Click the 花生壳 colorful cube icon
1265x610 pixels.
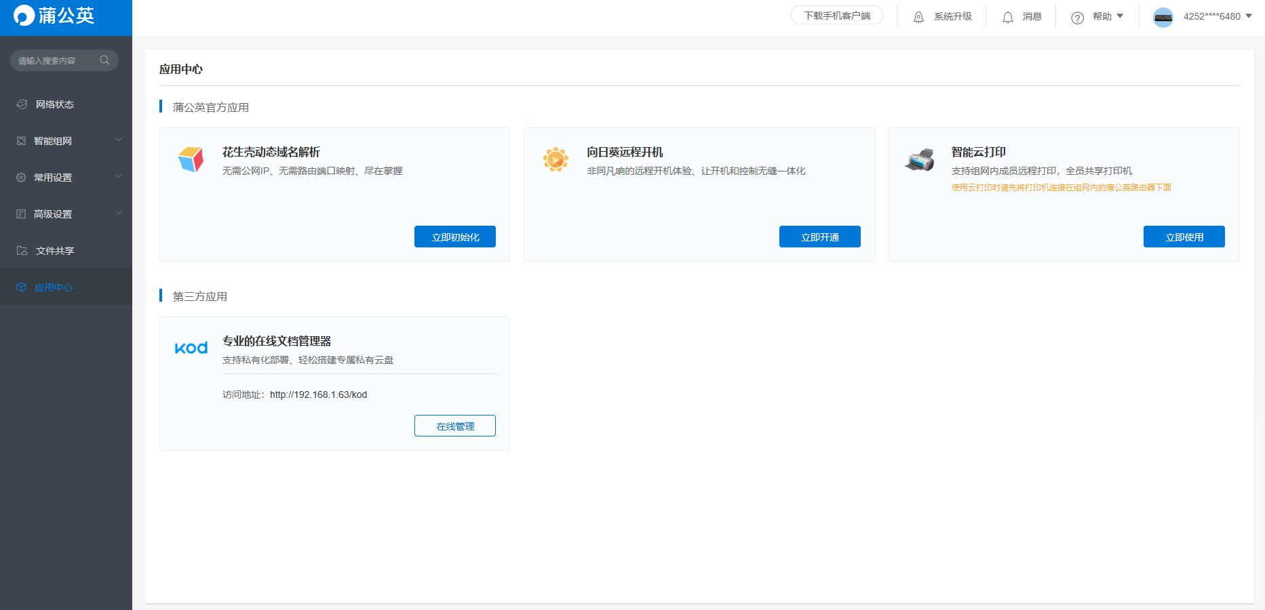pyautogui.click(x=191, y=159)
